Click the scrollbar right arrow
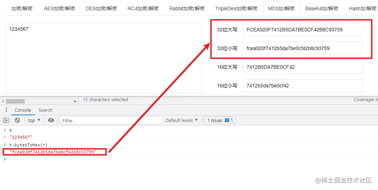378x190 pixels. coord(75,101)
